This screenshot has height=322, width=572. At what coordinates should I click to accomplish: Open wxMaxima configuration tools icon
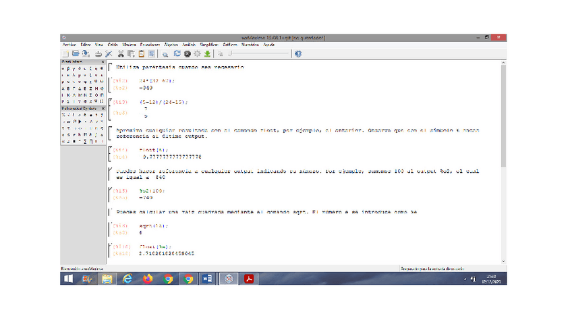pos(109,54)
